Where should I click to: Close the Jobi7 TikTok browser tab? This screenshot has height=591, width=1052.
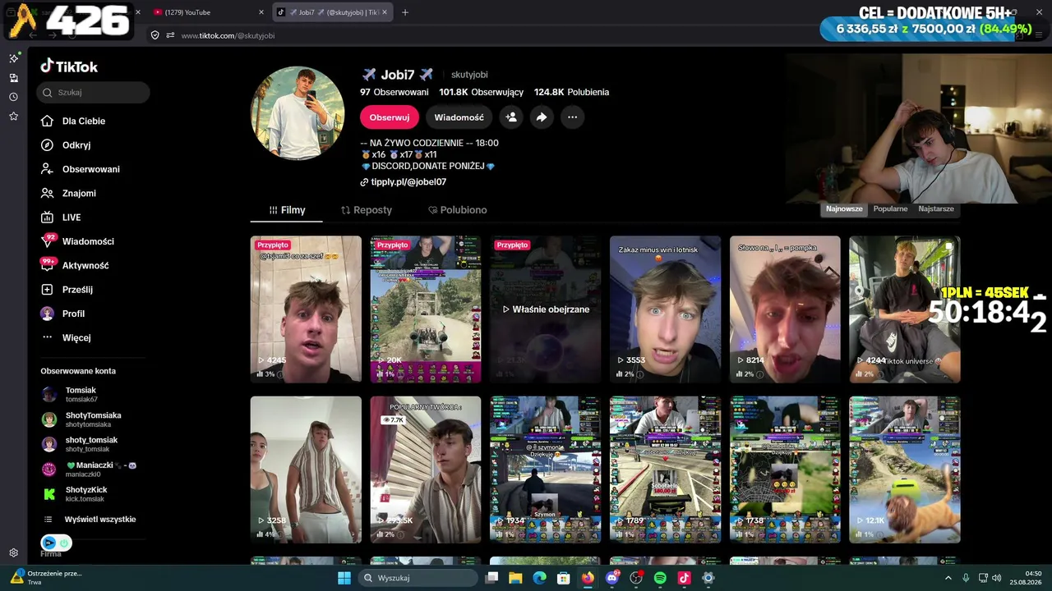click(385, 12)
